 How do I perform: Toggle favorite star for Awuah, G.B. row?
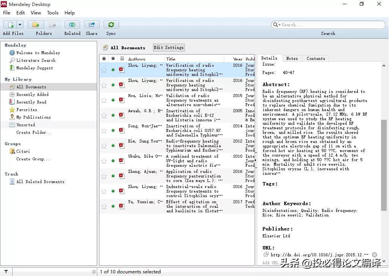pos(104,116)
